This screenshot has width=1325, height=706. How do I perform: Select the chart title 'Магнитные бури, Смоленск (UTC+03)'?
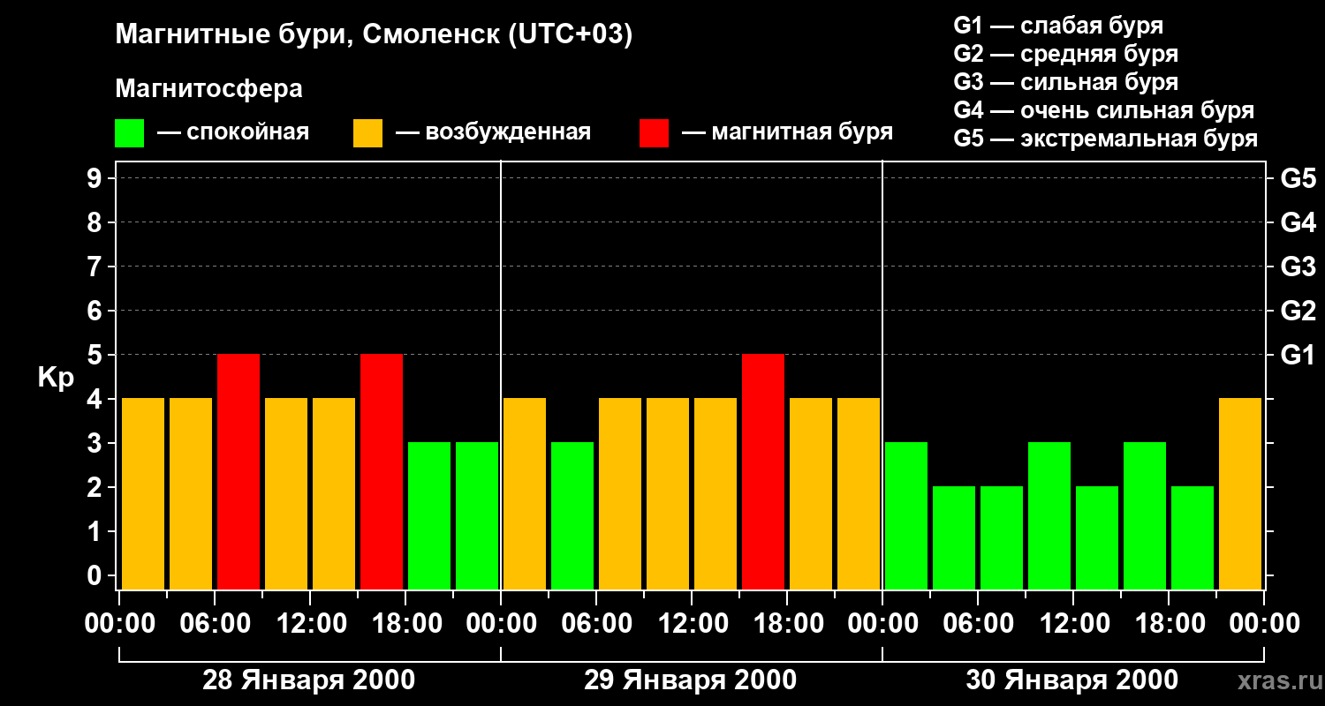375,35
